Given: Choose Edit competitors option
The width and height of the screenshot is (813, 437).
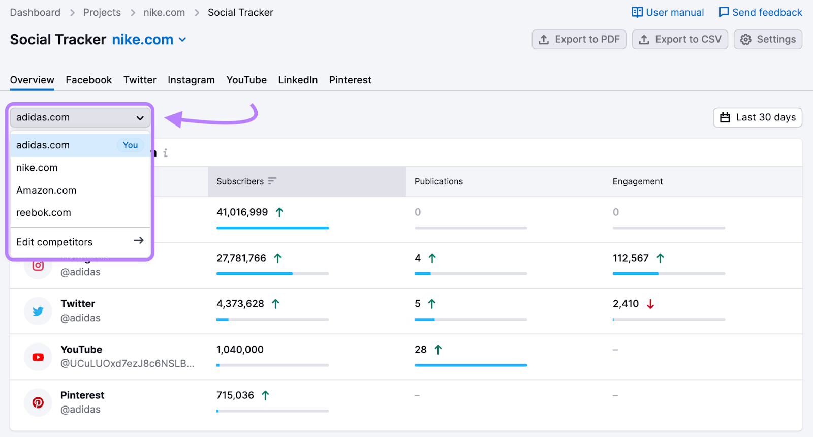Looking at the screenshot, I should click(80, 242).
